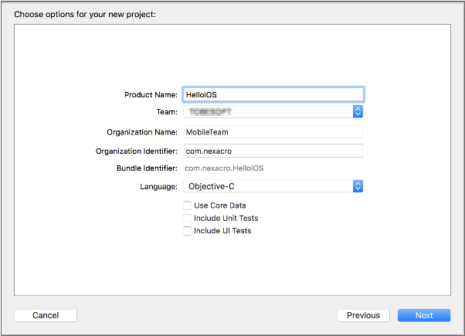Click the "Product Name:" label
465x336 pixels.
point(151,95)
